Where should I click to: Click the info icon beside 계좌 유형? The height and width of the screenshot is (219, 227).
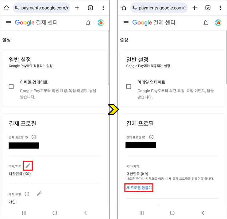tap(27, 194)
